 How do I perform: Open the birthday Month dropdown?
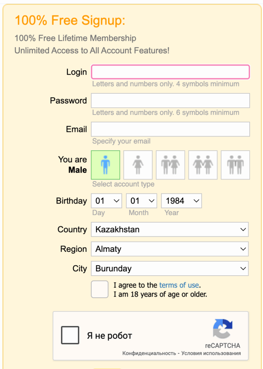coord(141,201)
